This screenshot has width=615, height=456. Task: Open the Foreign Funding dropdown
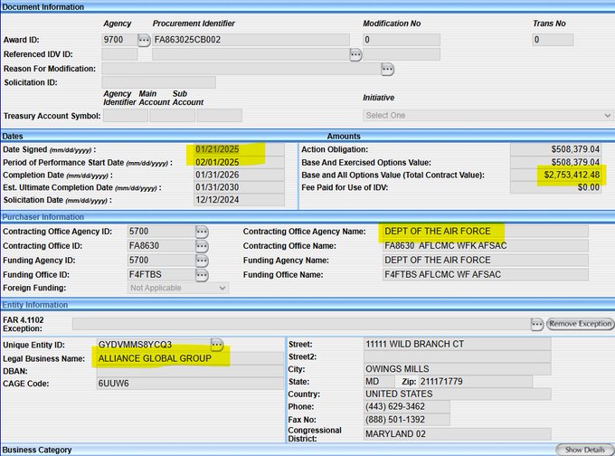coord(177,288)
